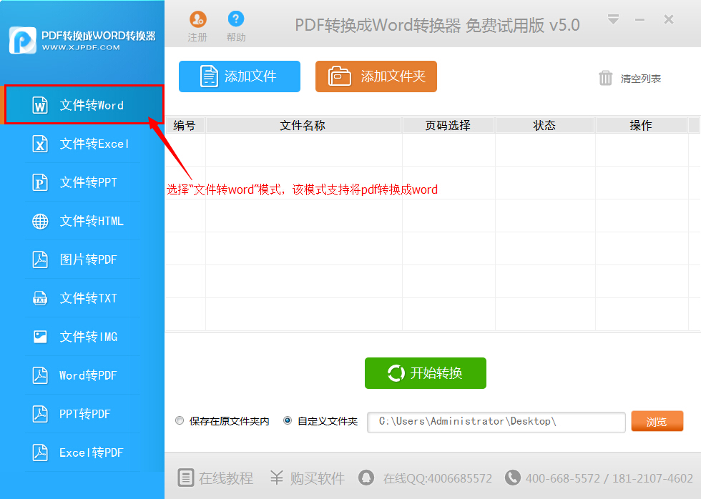701x499 pixels.
Task: Open the Excel转PDF conversion mode
Action: click(82, 452)
